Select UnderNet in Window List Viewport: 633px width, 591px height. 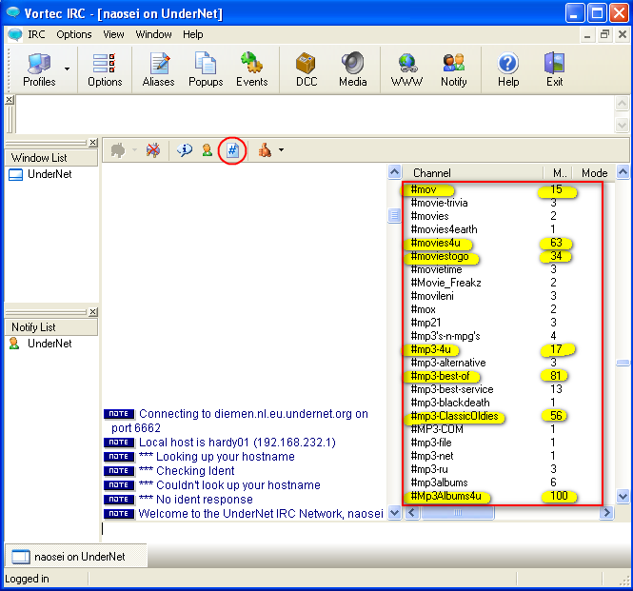click(49, 174)
